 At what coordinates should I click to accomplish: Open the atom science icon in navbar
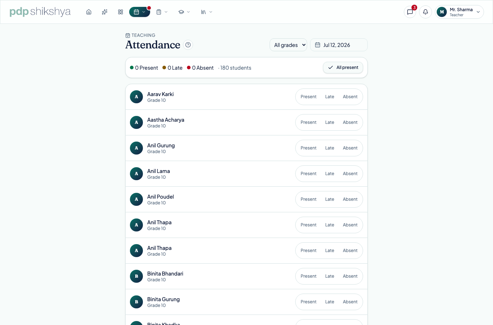121,12
